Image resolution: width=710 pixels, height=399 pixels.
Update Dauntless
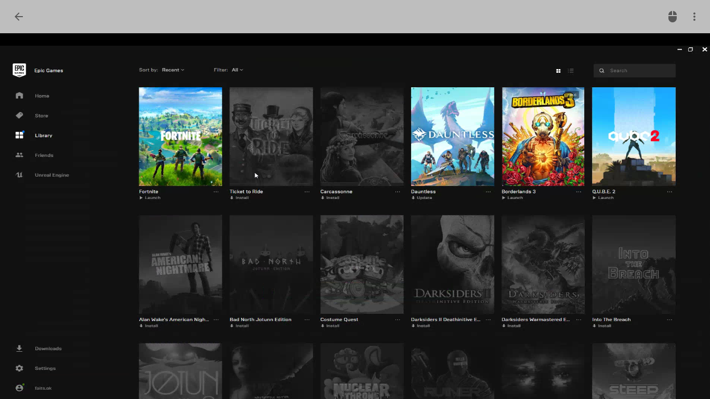point(422,198)
